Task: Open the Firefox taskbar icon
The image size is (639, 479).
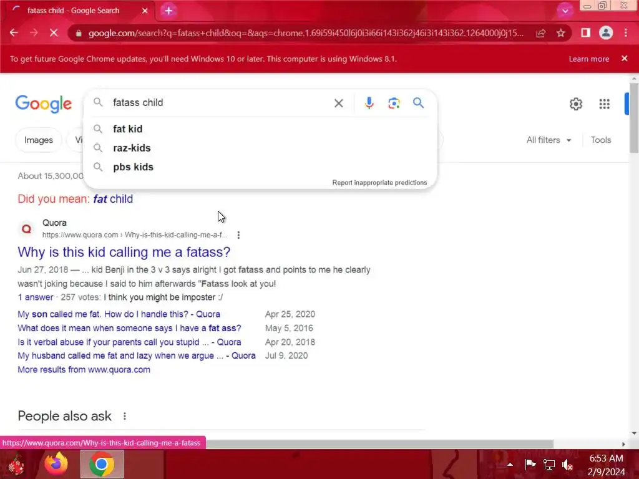Action: [x=56, y=464]
